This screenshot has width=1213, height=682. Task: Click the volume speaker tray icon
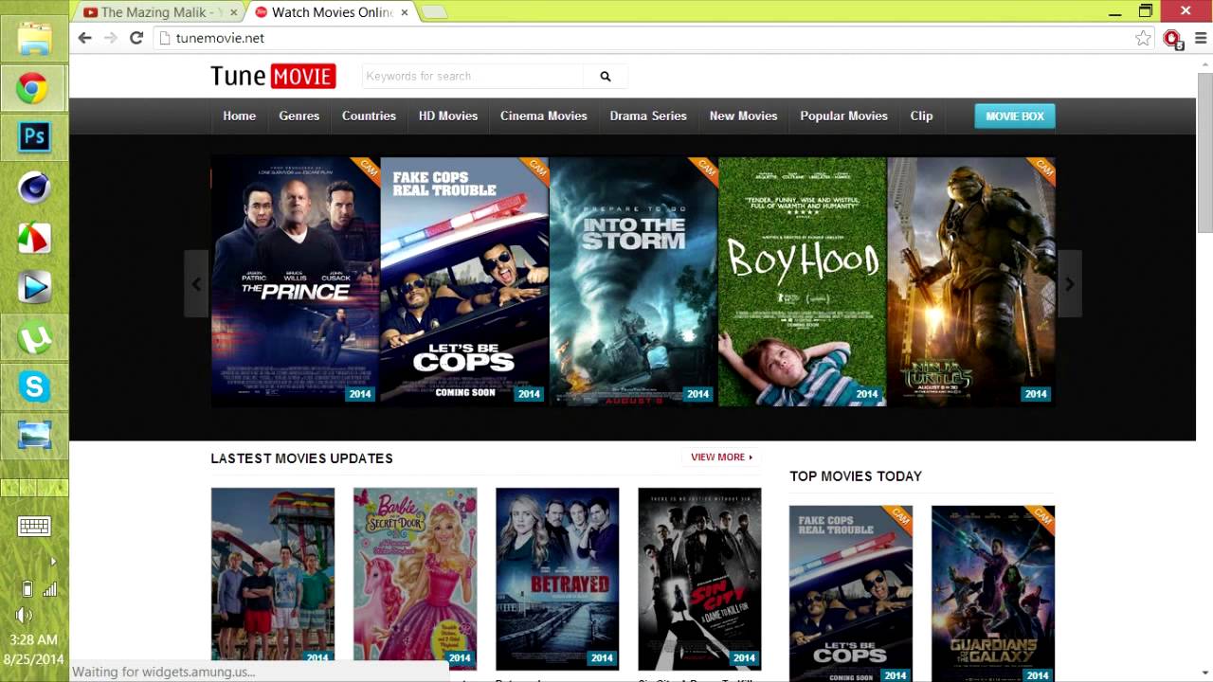coord(24,615)
